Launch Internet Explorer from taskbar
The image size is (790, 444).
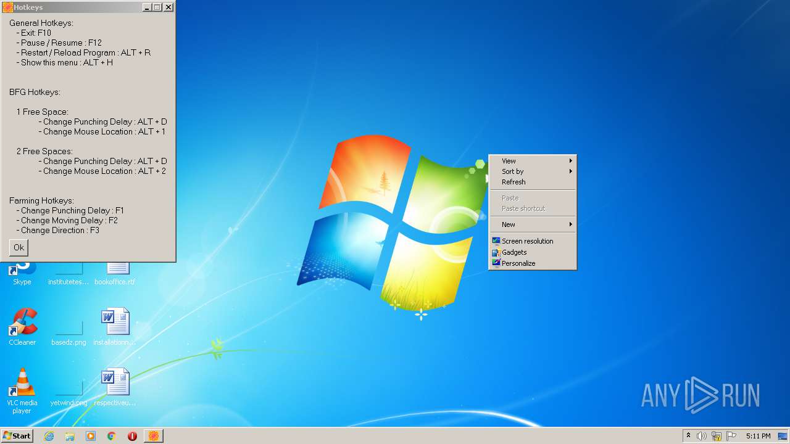tap(49, 436)
